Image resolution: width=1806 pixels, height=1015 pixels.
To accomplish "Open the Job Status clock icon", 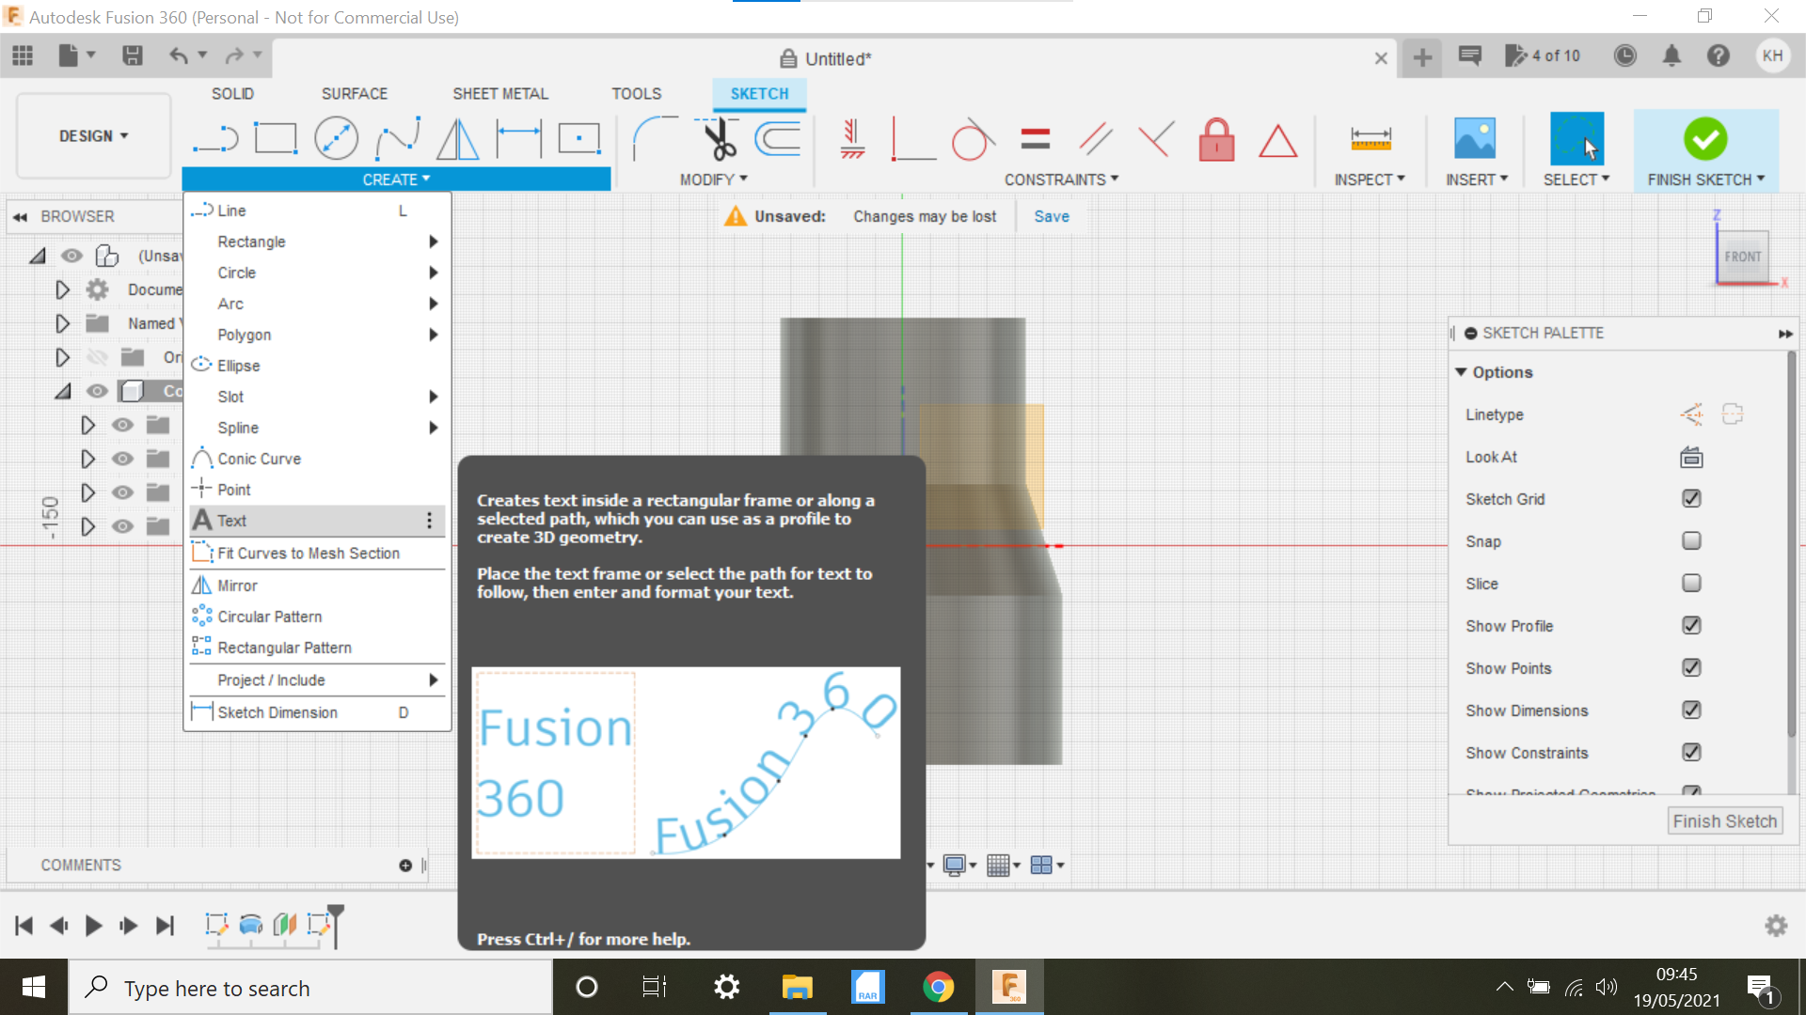I will click(1624, 56).
